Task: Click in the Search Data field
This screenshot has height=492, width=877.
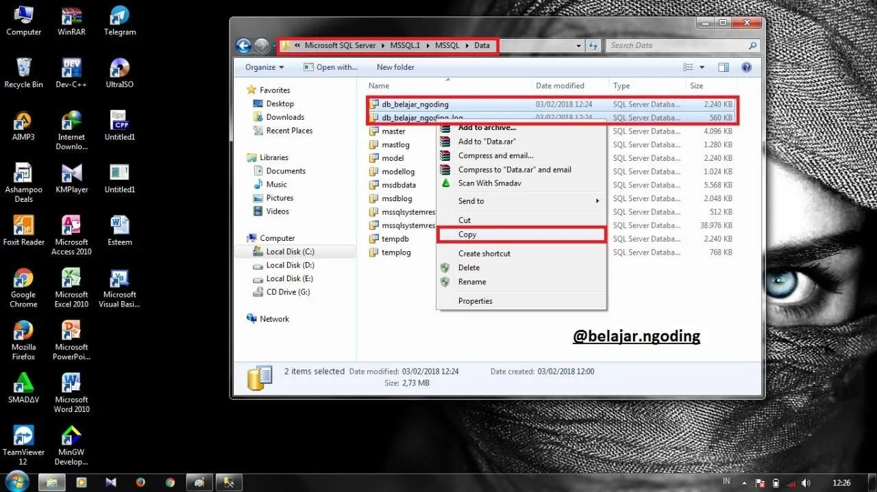Action: [682, 46]
